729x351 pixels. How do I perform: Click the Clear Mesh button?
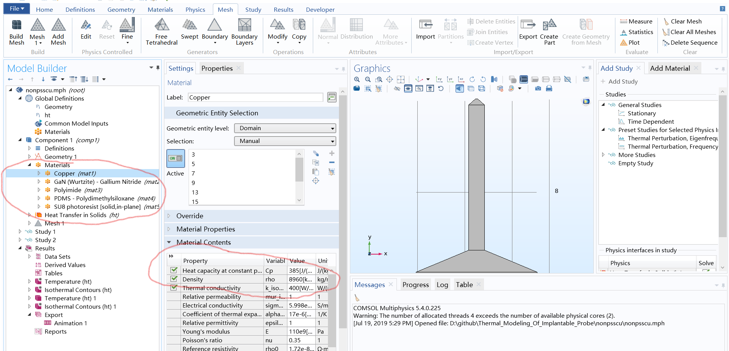click(682, 22)
